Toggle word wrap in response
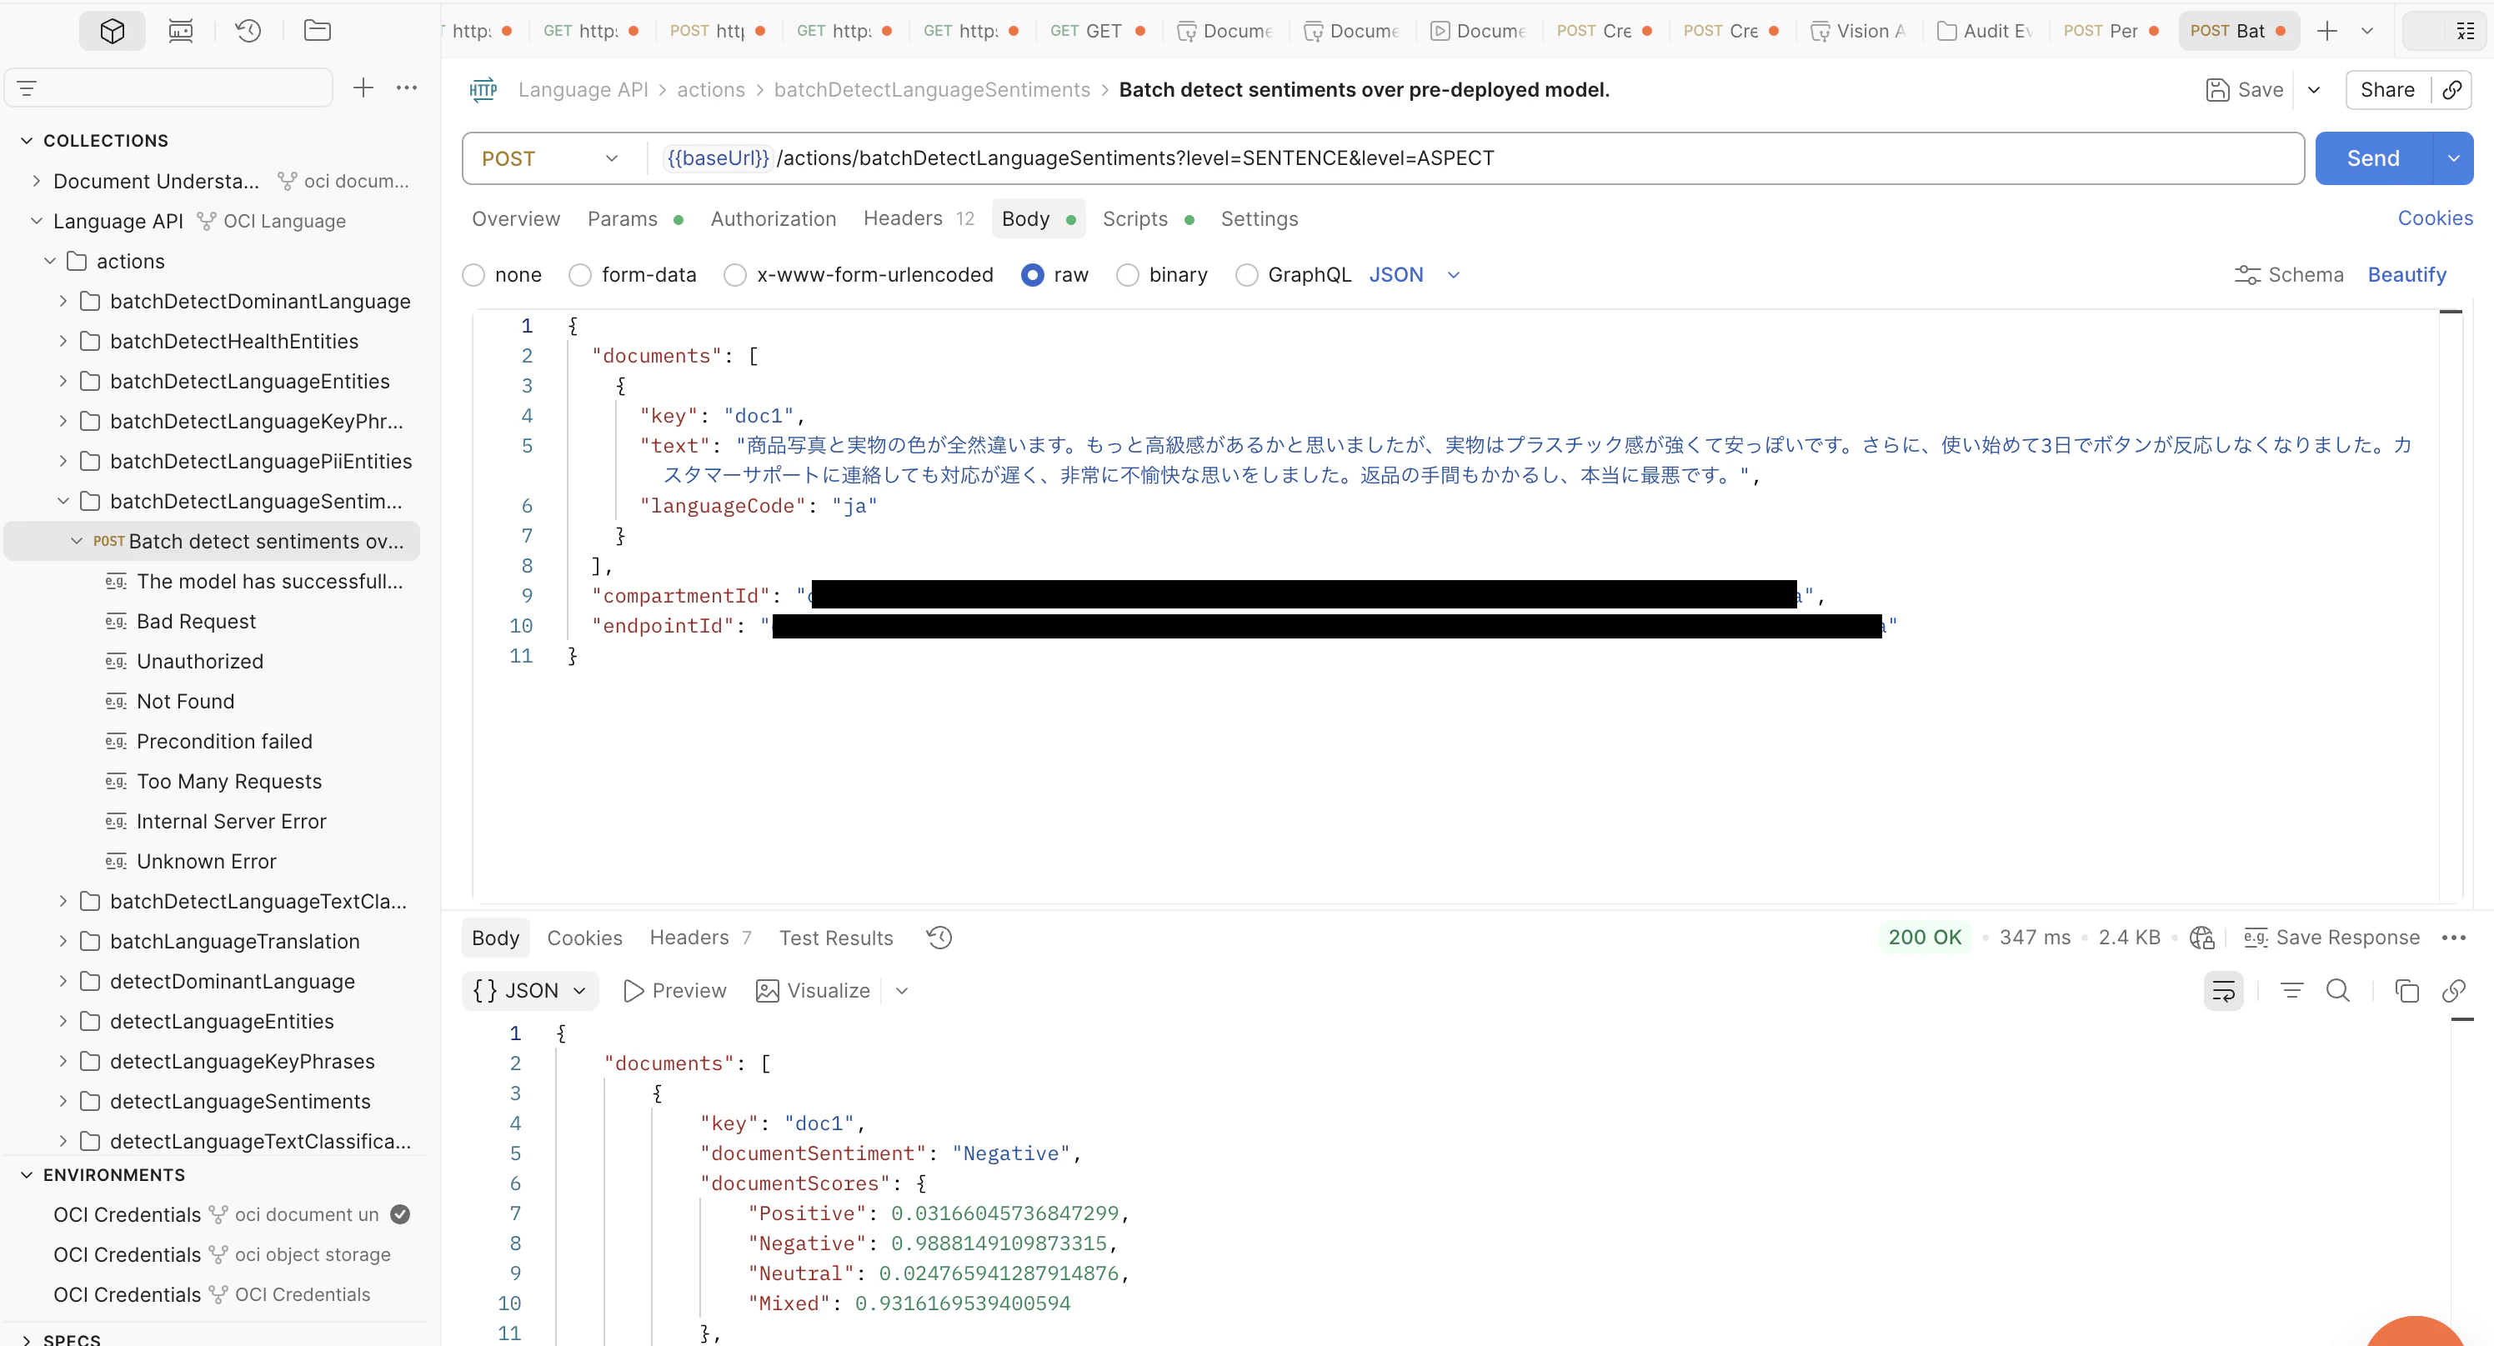The image size is (2494, 1346). click(2224, 991)
